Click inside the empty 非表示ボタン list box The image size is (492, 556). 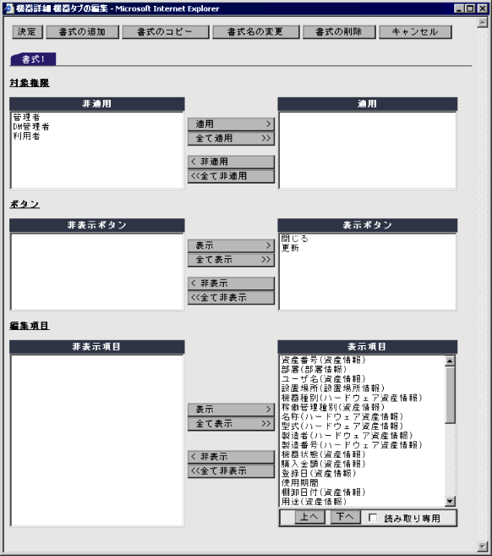(97, 272)
